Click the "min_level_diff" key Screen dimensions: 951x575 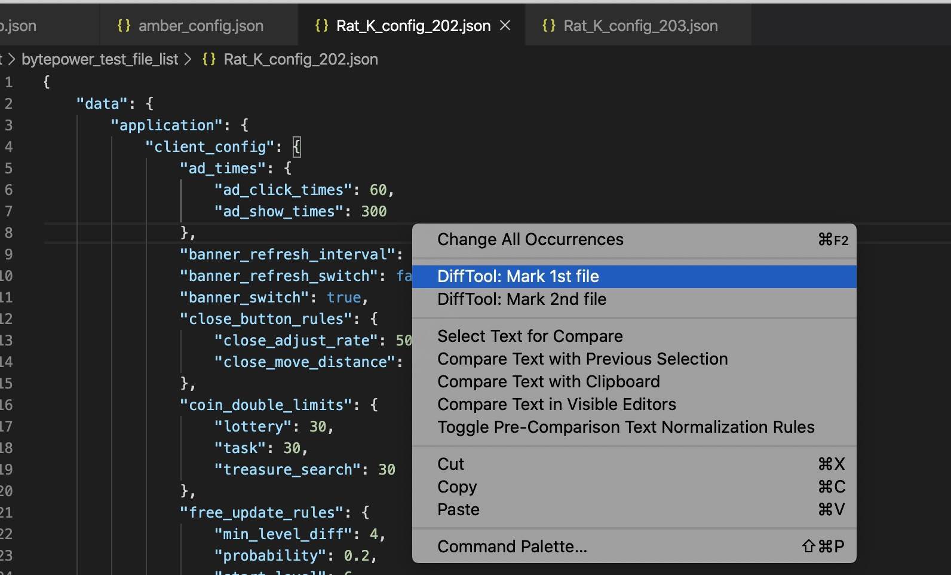pyautogui.click(x=284, y=534)
